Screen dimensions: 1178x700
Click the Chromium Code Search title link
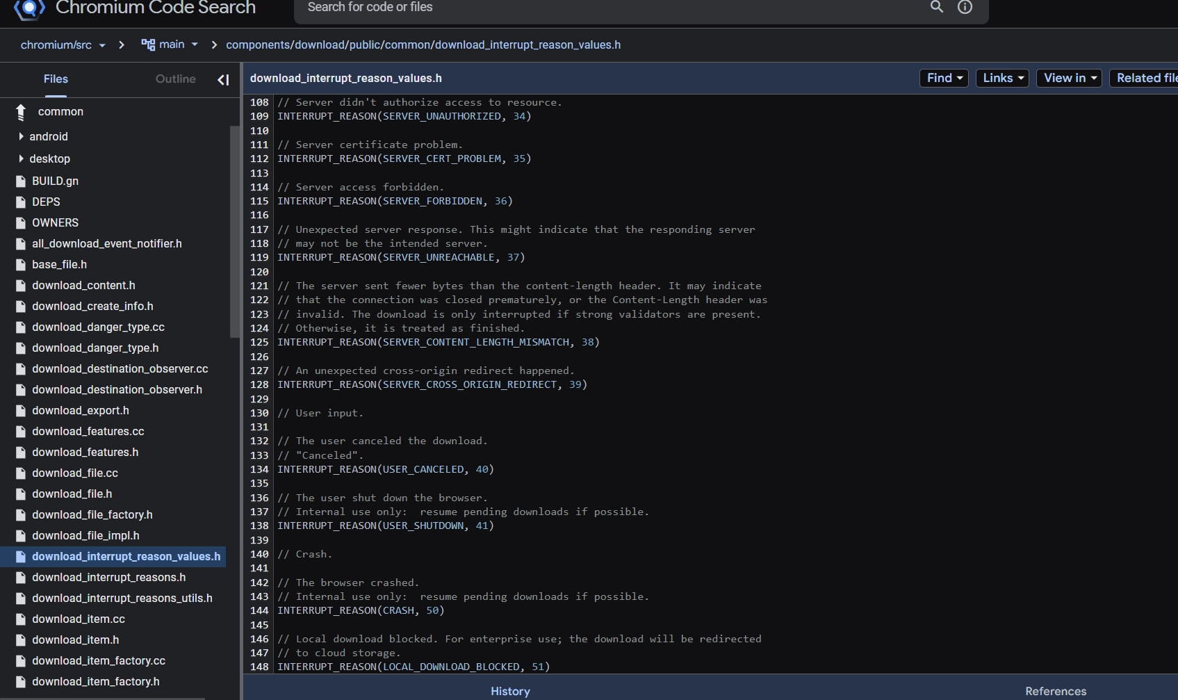click(156, 8)
